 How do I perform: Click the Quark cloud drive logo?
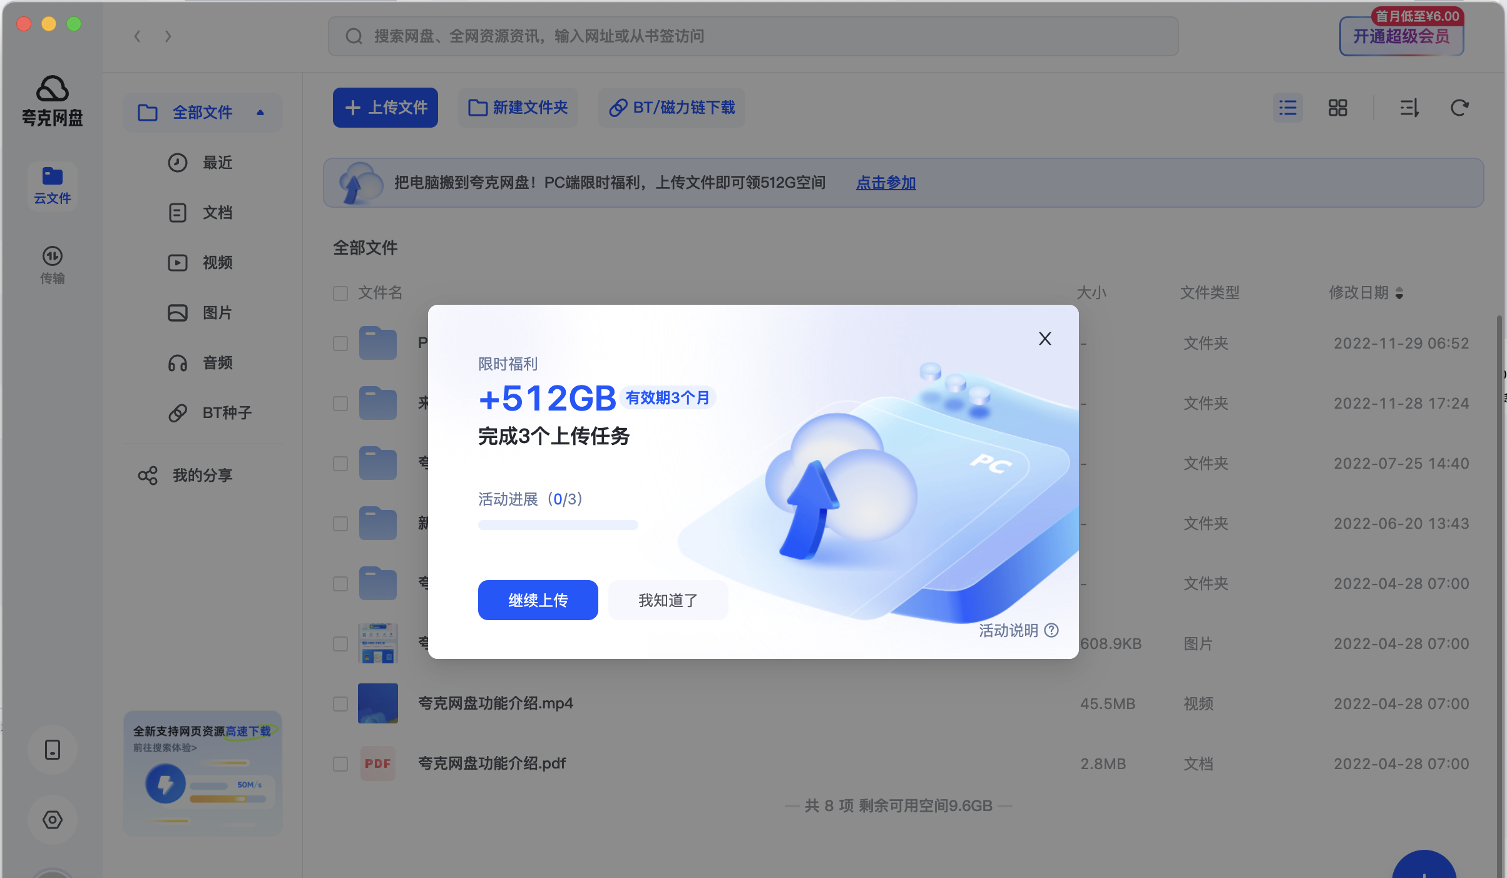point(53,101)
